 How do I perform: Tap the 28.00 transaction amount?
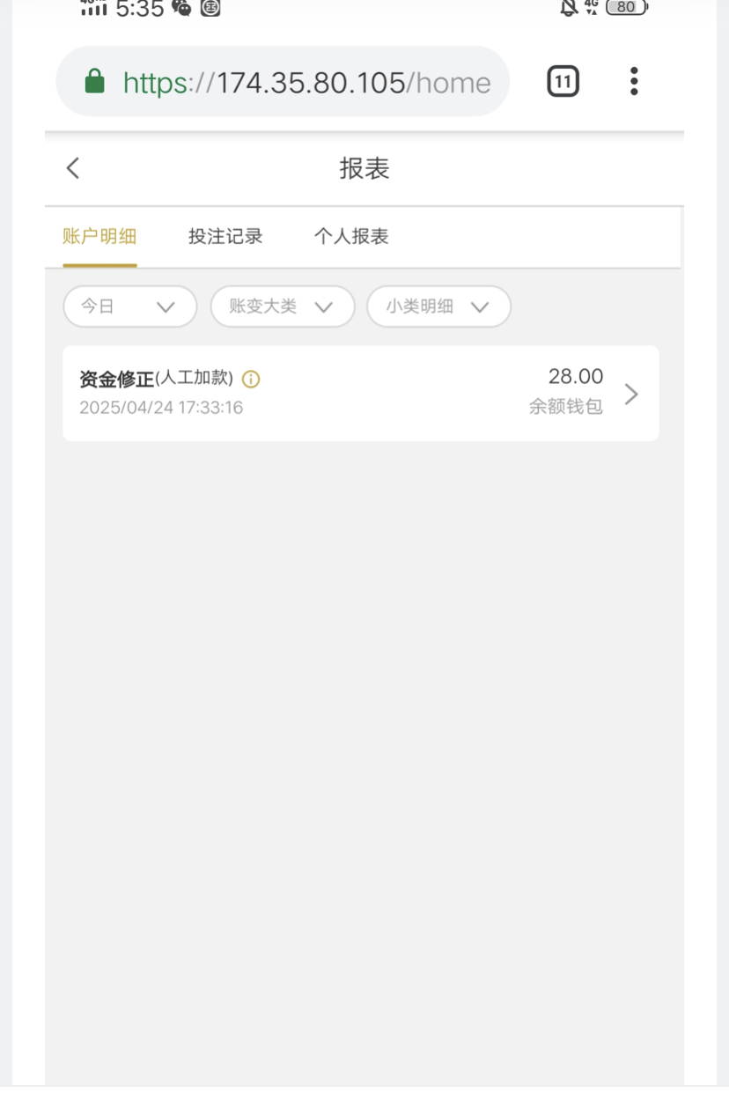tap(576, 377)
